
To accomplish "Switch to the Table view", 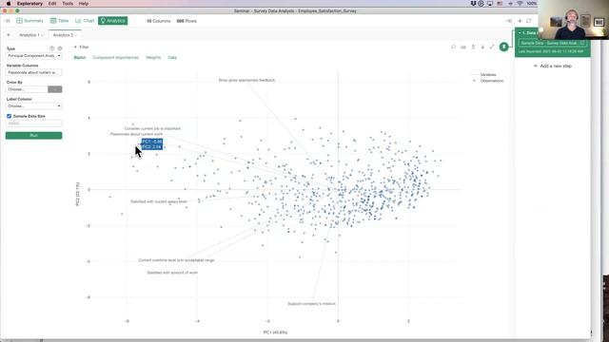I will (59, 21).
